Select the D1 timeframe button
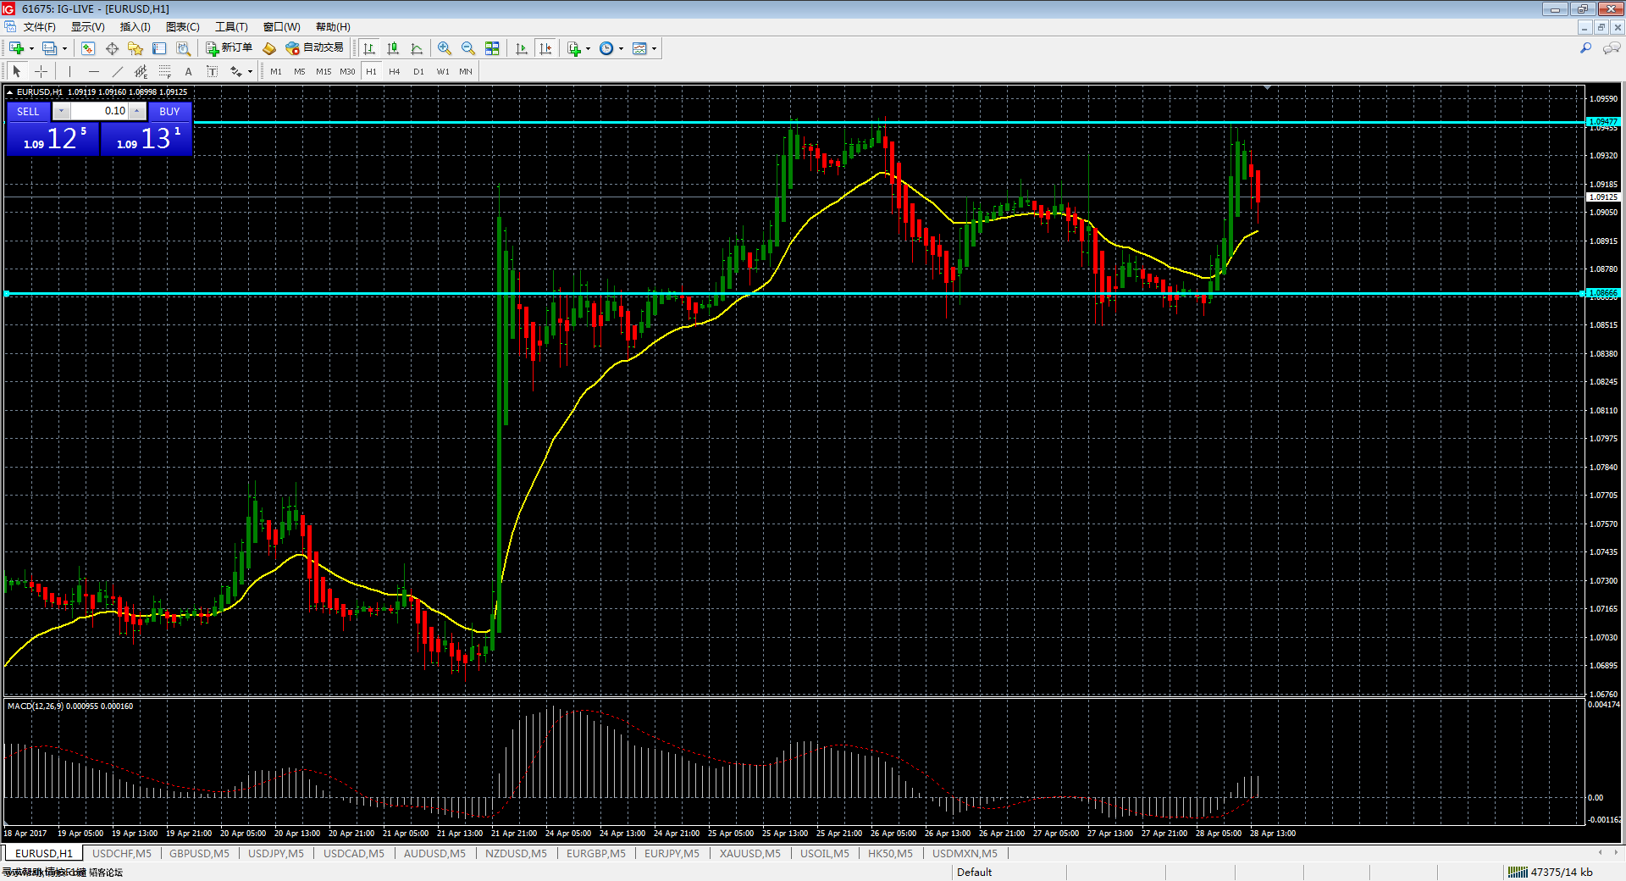The width and height of the screenshot is (1626, 881). (x=418, y=71)
